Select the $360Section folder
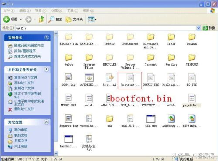Viewport: 218px width, 161px height. point(68,39)
